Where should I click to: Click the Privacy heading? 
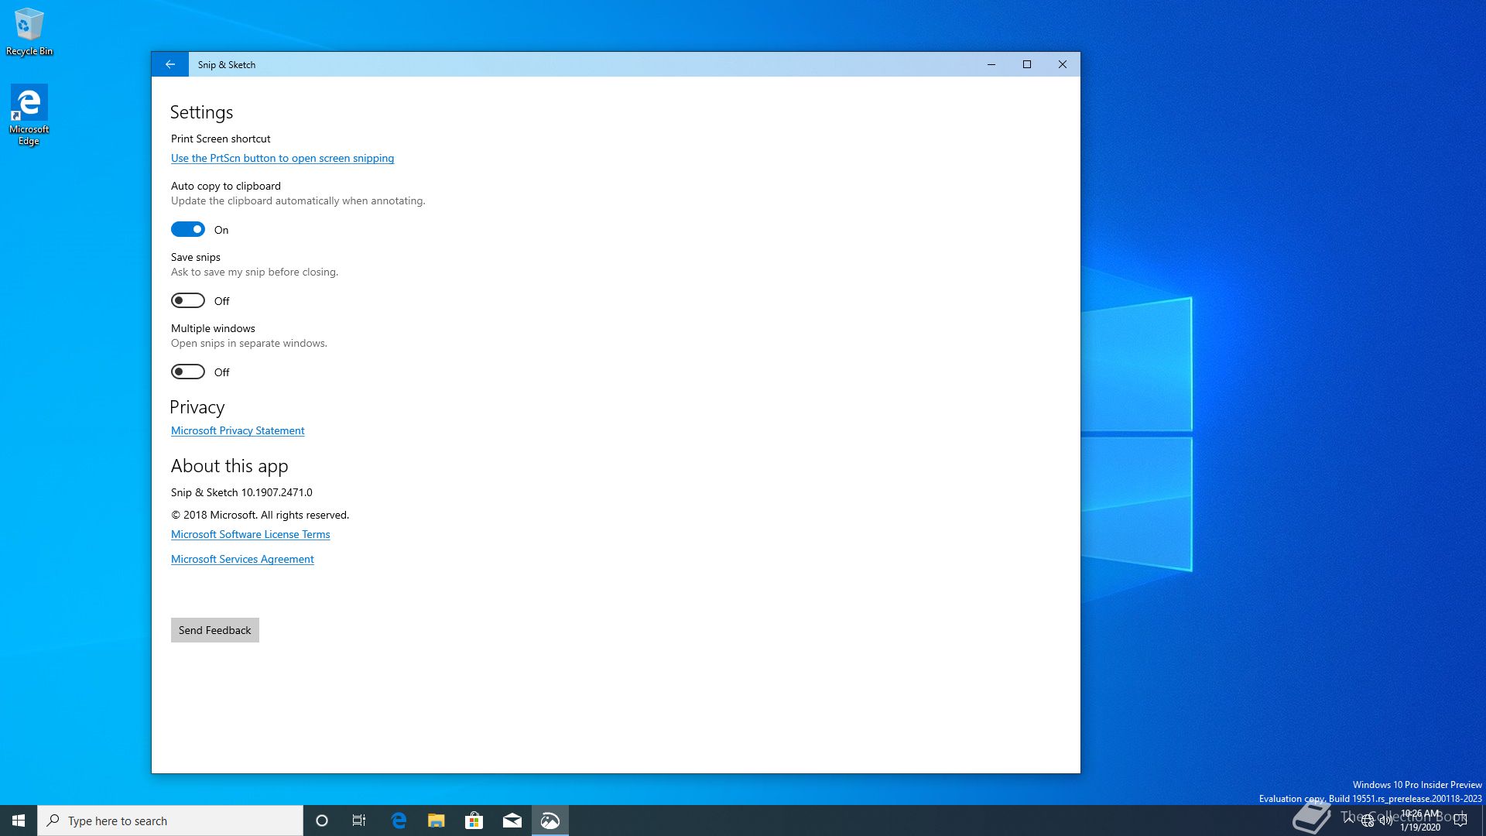[197, 407]
